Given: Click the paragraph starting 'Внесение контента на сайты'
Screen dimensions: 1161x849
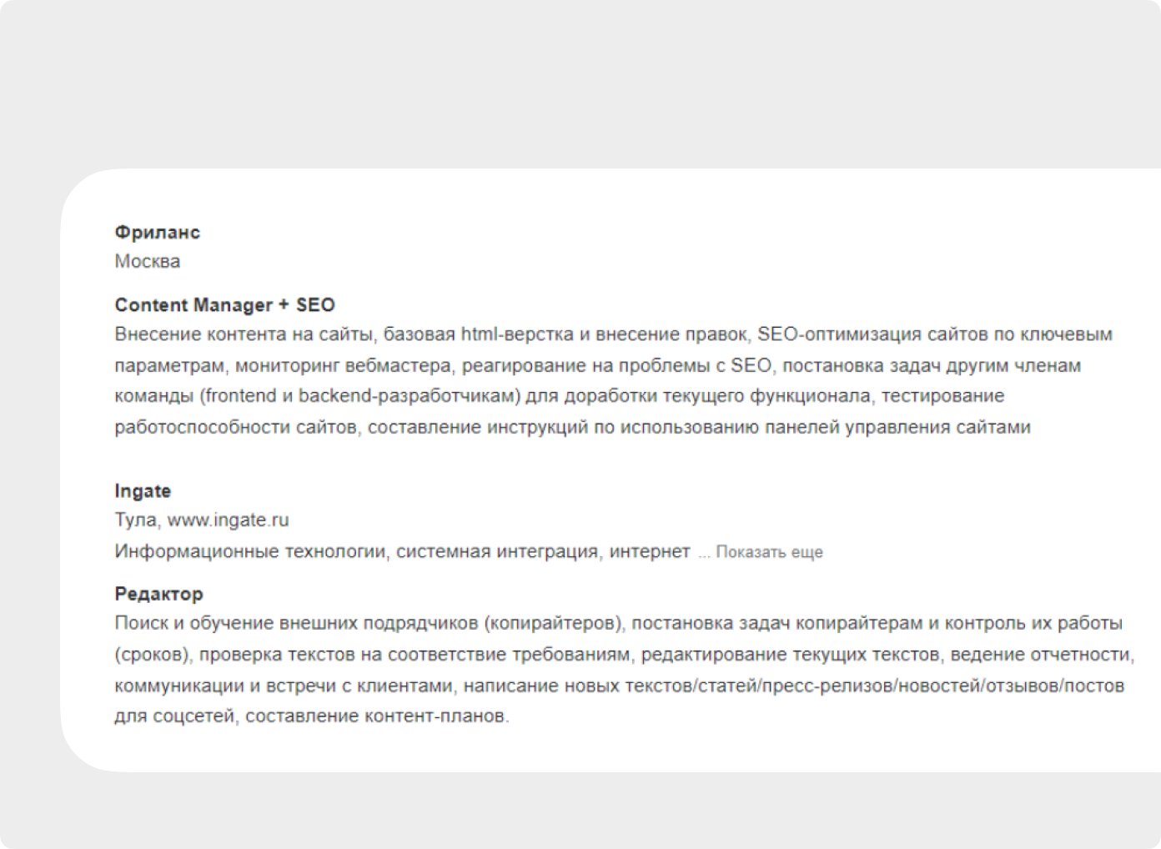Looking at the screenshot, I should [x=614, y=380].
